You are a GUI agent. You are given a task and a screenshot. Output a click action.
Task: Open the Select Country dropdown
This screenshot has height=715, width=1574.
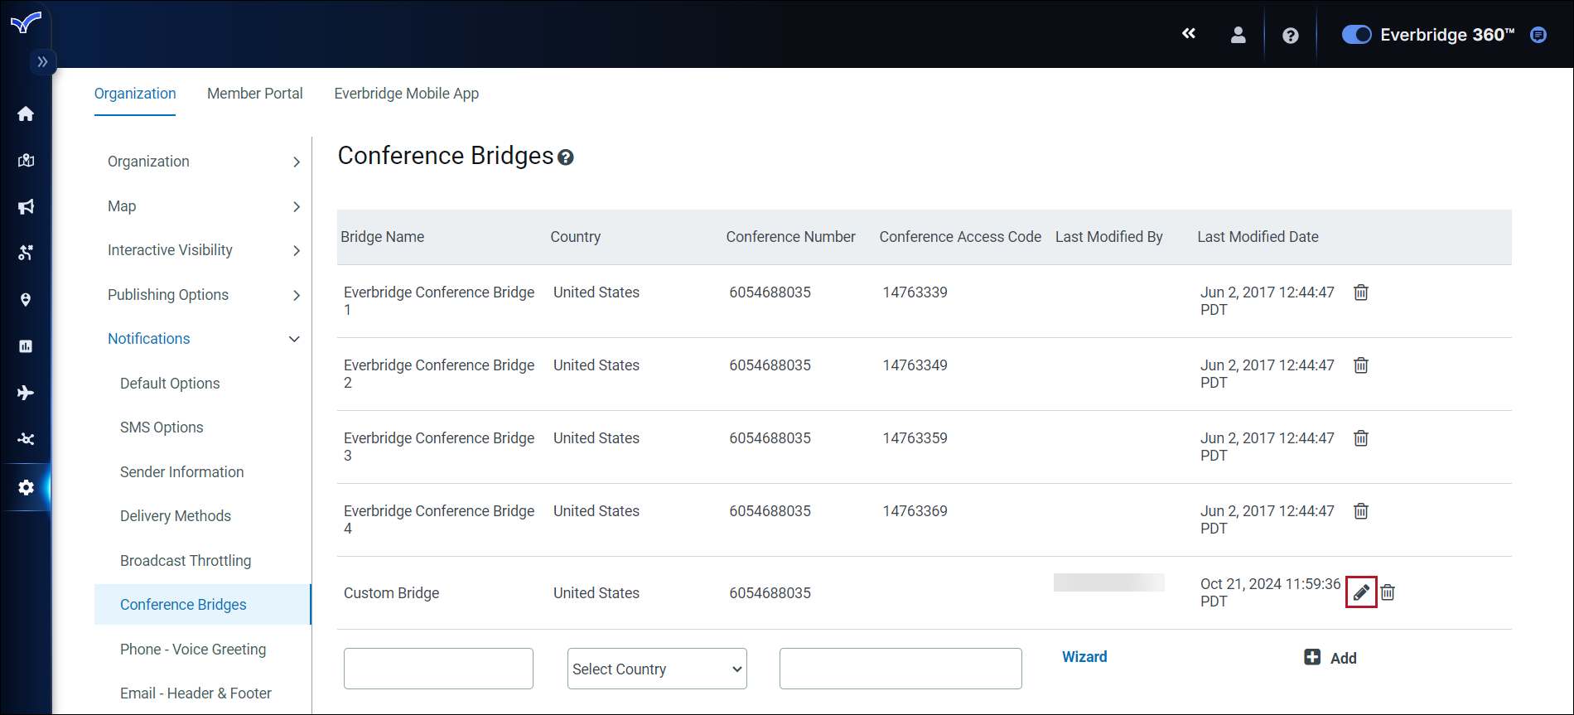pos(657,669)
